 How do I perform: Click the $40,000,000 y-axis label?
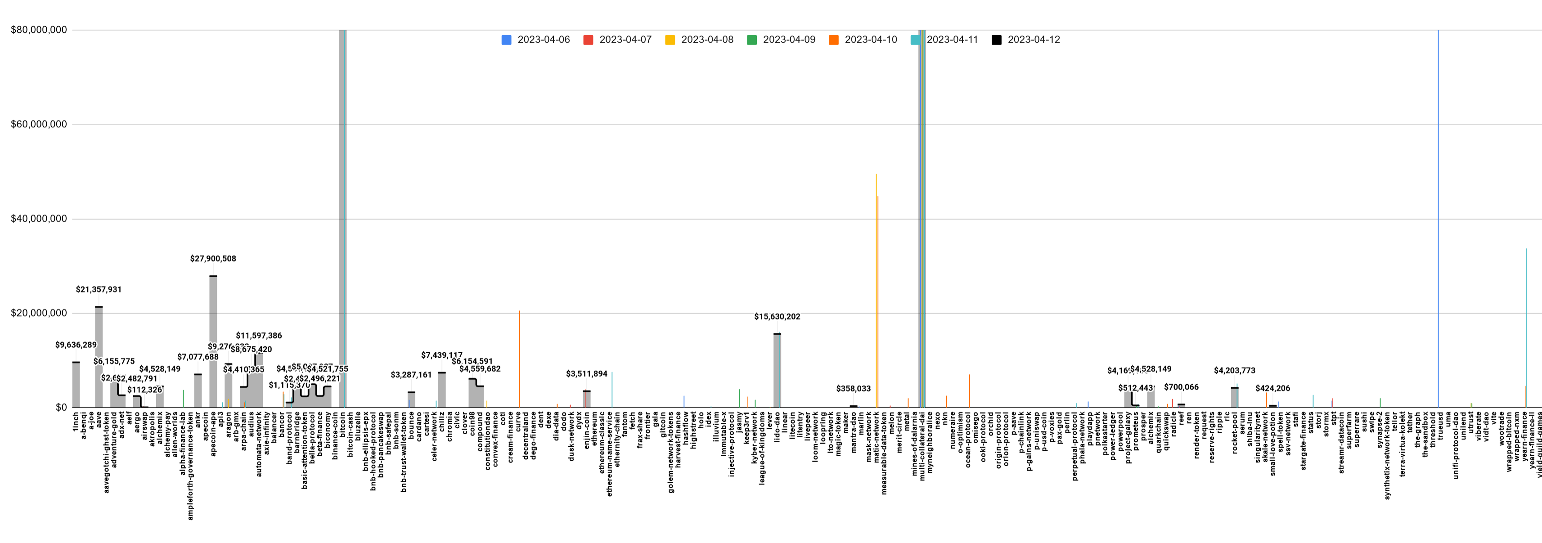click(x=39, y=219)
